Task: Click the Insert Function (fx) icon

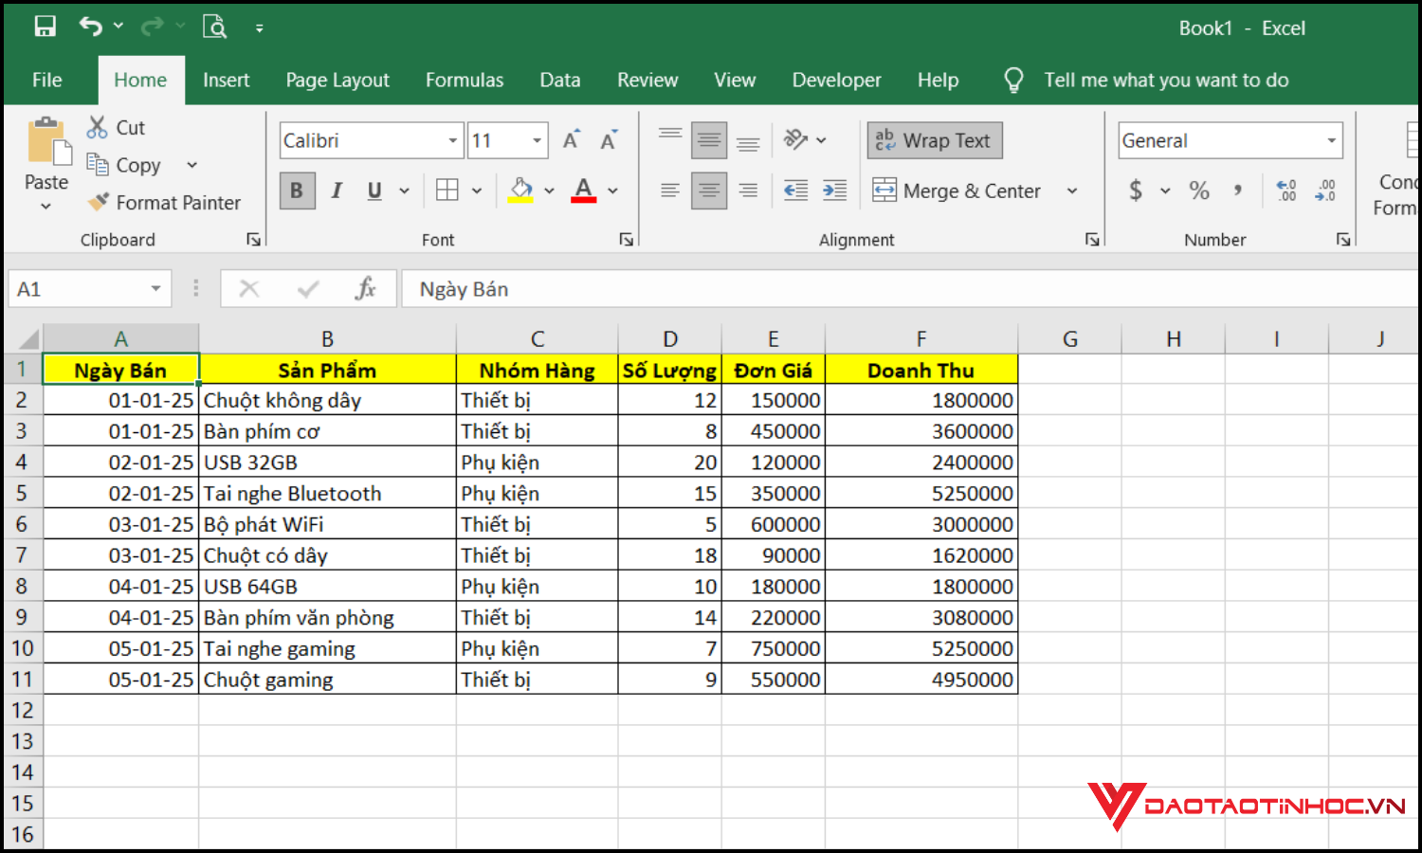Action: (x=366, y=288)
